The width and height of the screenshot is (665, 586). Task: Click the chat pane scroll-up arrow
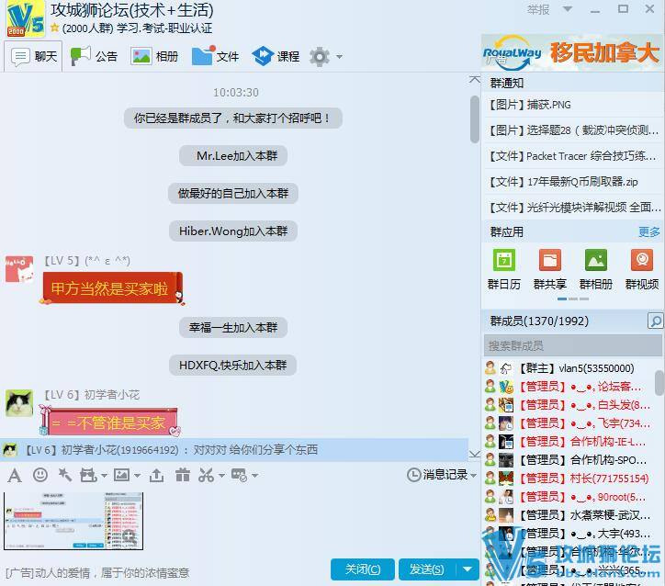475,79
